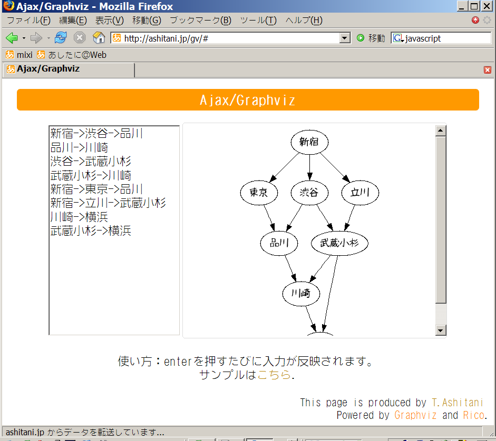Open the Back button history dropdown arrow

coord(24,38)
